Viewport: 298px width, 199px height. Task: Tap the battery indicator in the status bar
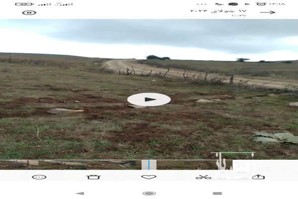pos(23,4)
